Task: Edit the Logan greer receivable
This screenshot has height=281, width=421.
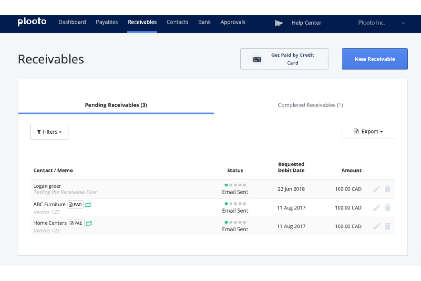Action: 377,189
